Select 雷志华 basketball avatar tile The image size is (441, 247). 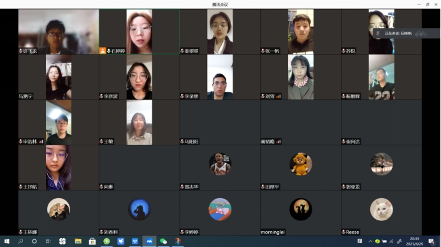[x=220, y=164]
